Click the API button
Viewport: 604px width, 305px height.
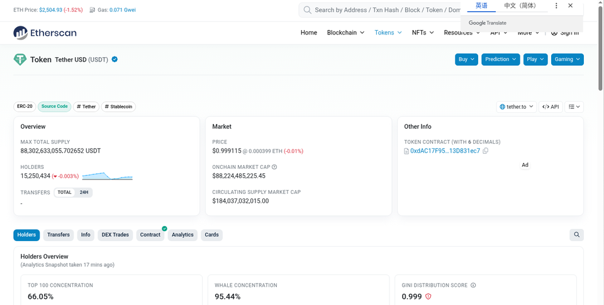tap(551, 107)
